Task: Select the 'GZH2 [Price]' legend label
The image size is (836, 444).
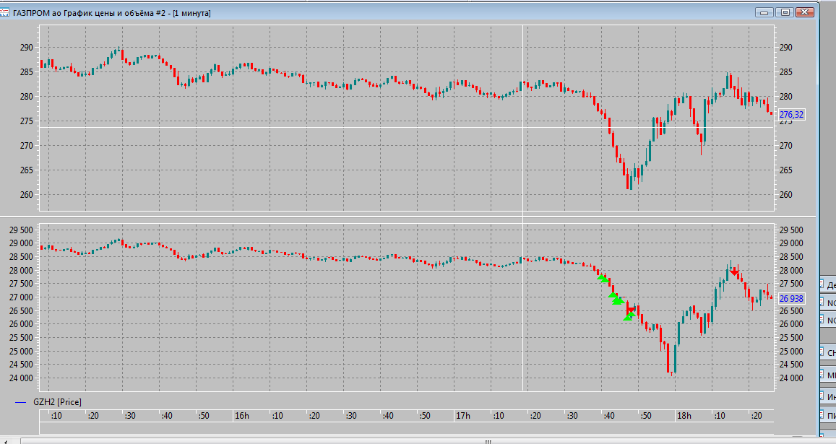Action: [57, 402]
